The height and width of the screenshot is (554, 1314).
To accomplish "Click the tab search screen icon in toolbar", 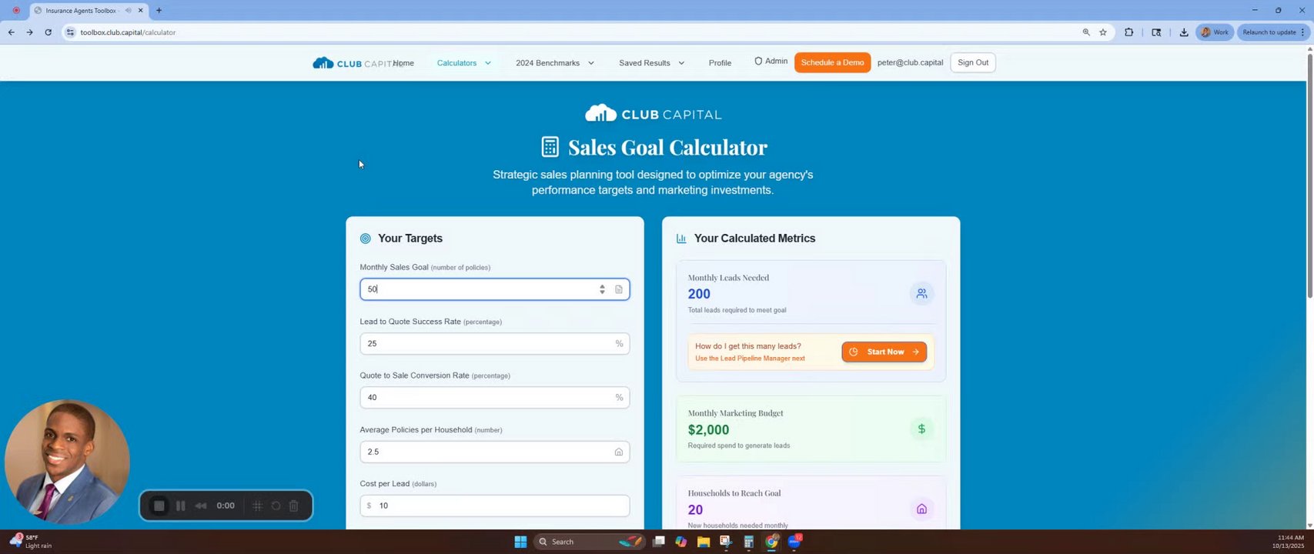I will pos(1156,32).
